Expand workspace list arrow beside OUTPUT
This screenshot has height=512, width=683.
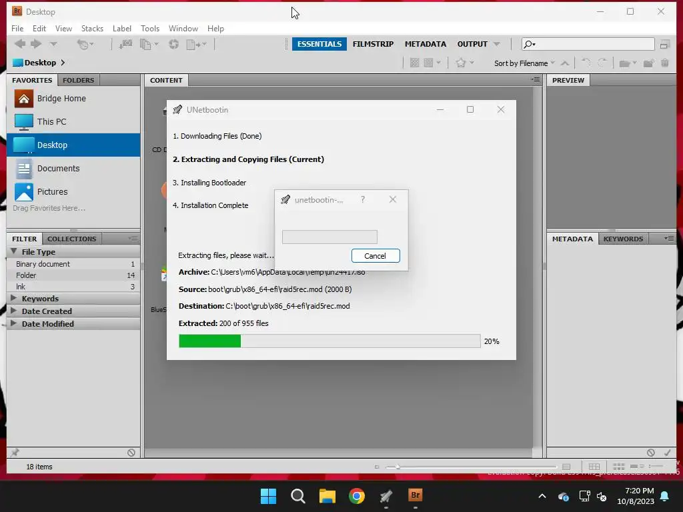[x=496, y=44]
